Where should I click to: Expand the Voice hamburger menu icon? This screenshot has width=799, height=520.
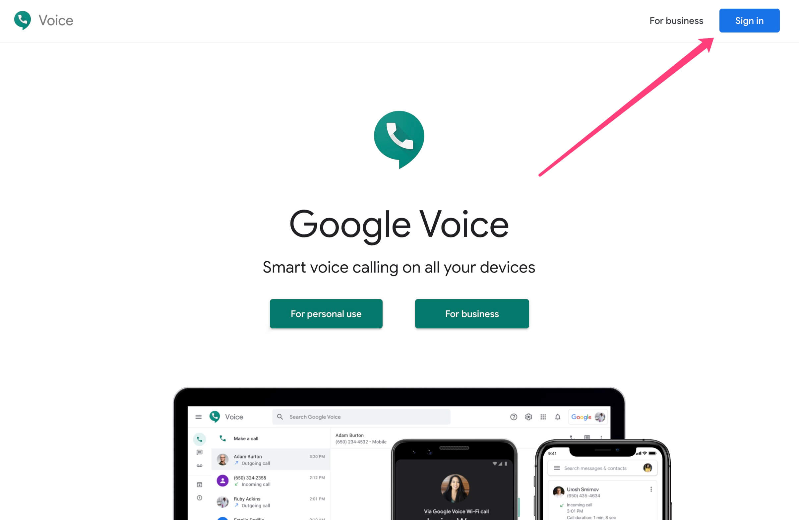pos(198,416)
